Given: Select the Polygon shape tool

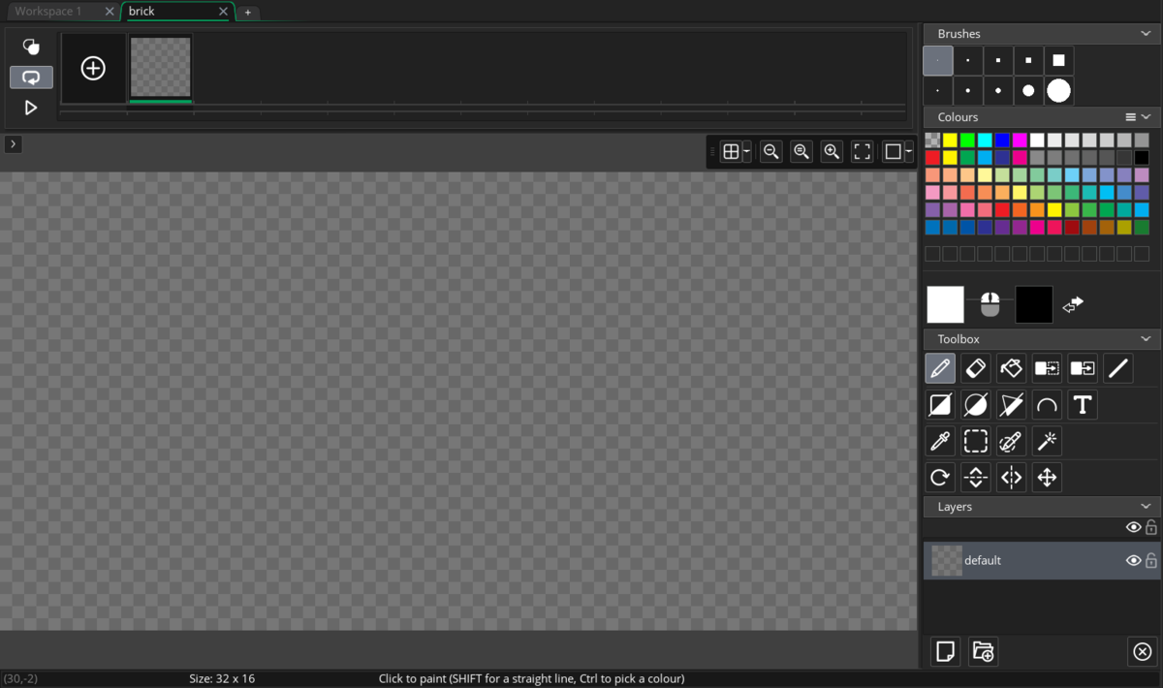Looking at the screenshot, I should (1011, 405).
